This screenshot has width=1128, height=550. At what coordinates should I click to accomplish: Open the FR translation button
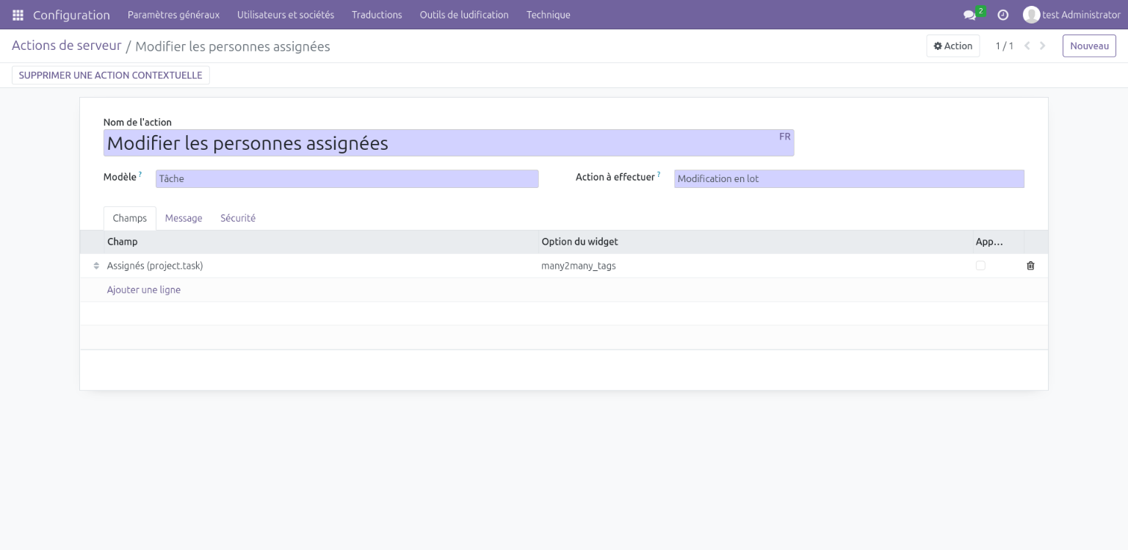pyautogui.click(x=784, y=137)
